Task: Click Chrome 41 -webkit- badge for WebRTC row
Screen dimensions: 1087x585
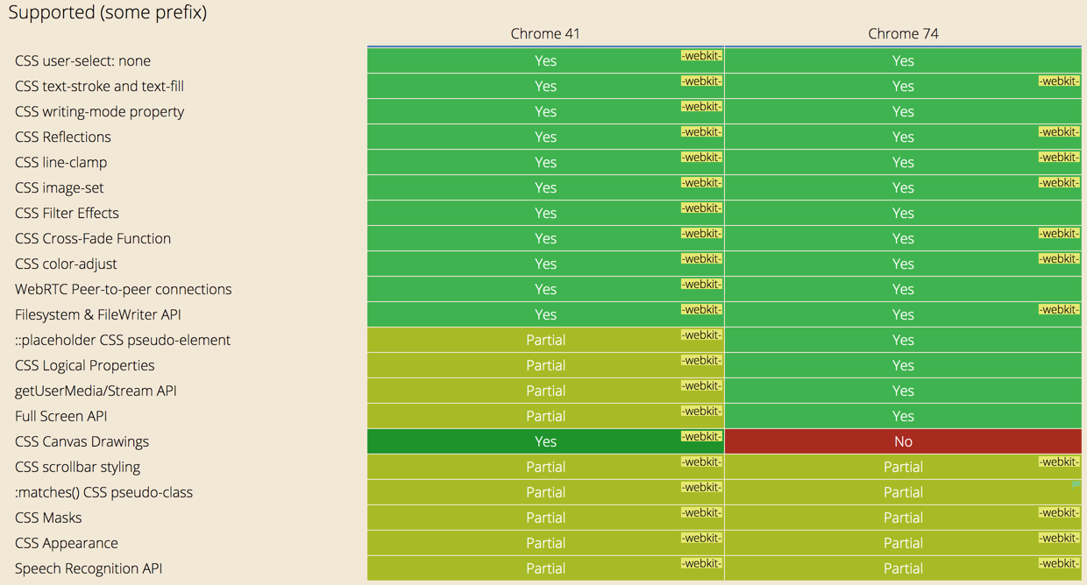Action: pos(701,285)
